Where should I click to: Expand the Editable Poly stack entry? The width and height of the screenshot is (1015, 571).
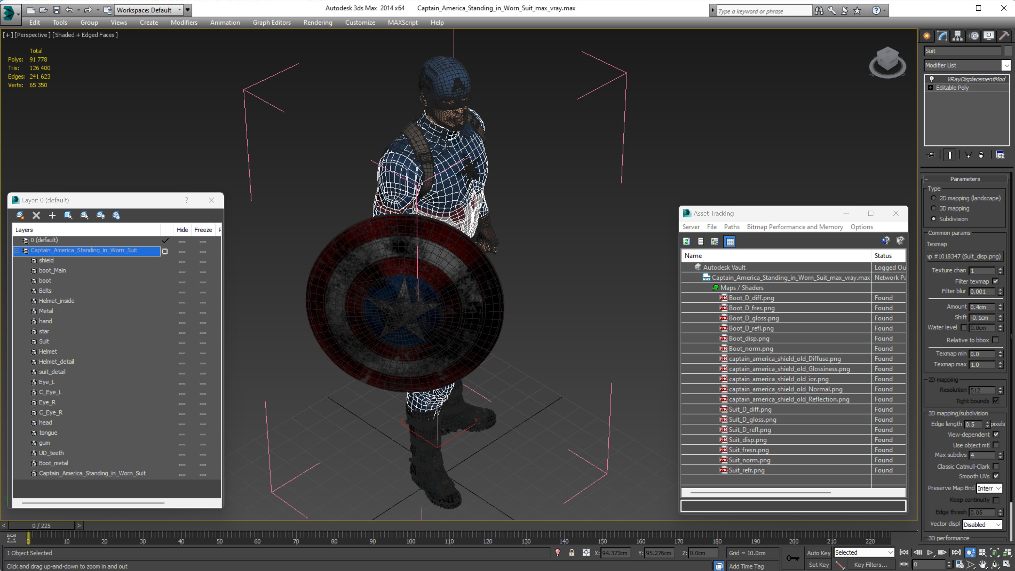click(x=930, y=88)
